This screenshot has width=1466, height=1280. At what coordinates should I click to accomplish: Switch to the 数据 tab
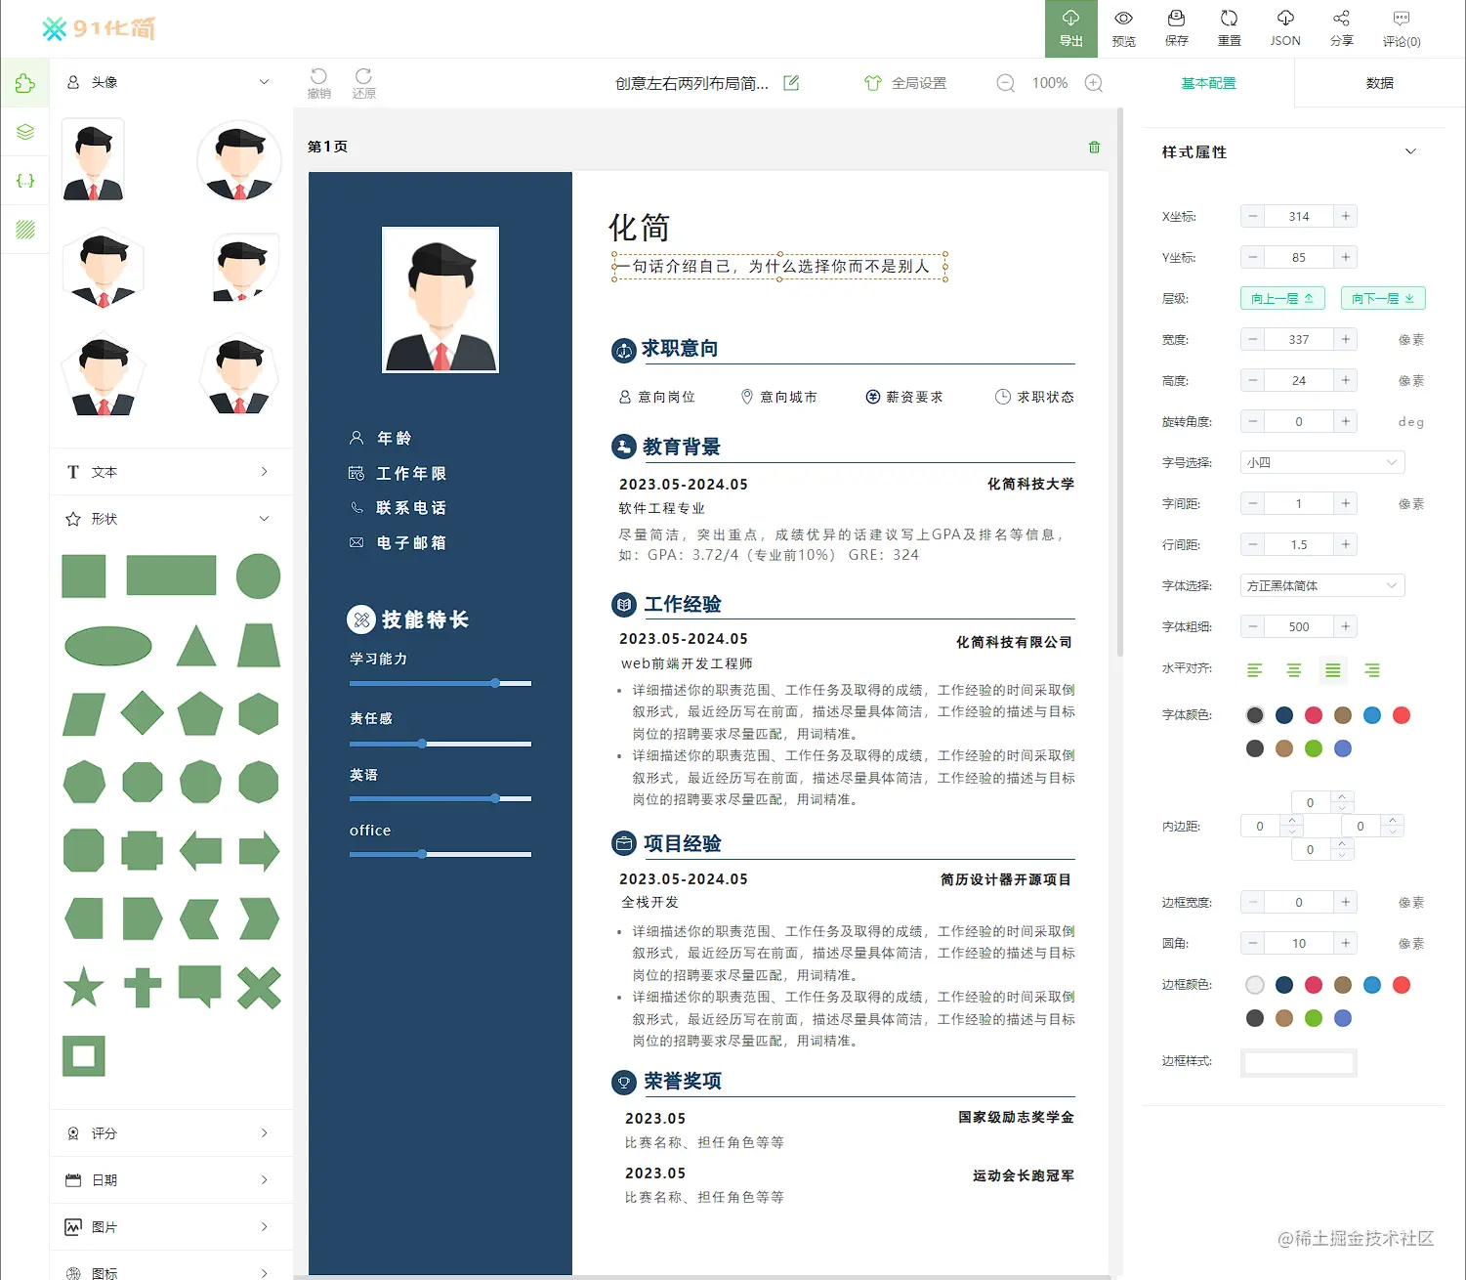pyautogui.click(x=1380, y=83)
